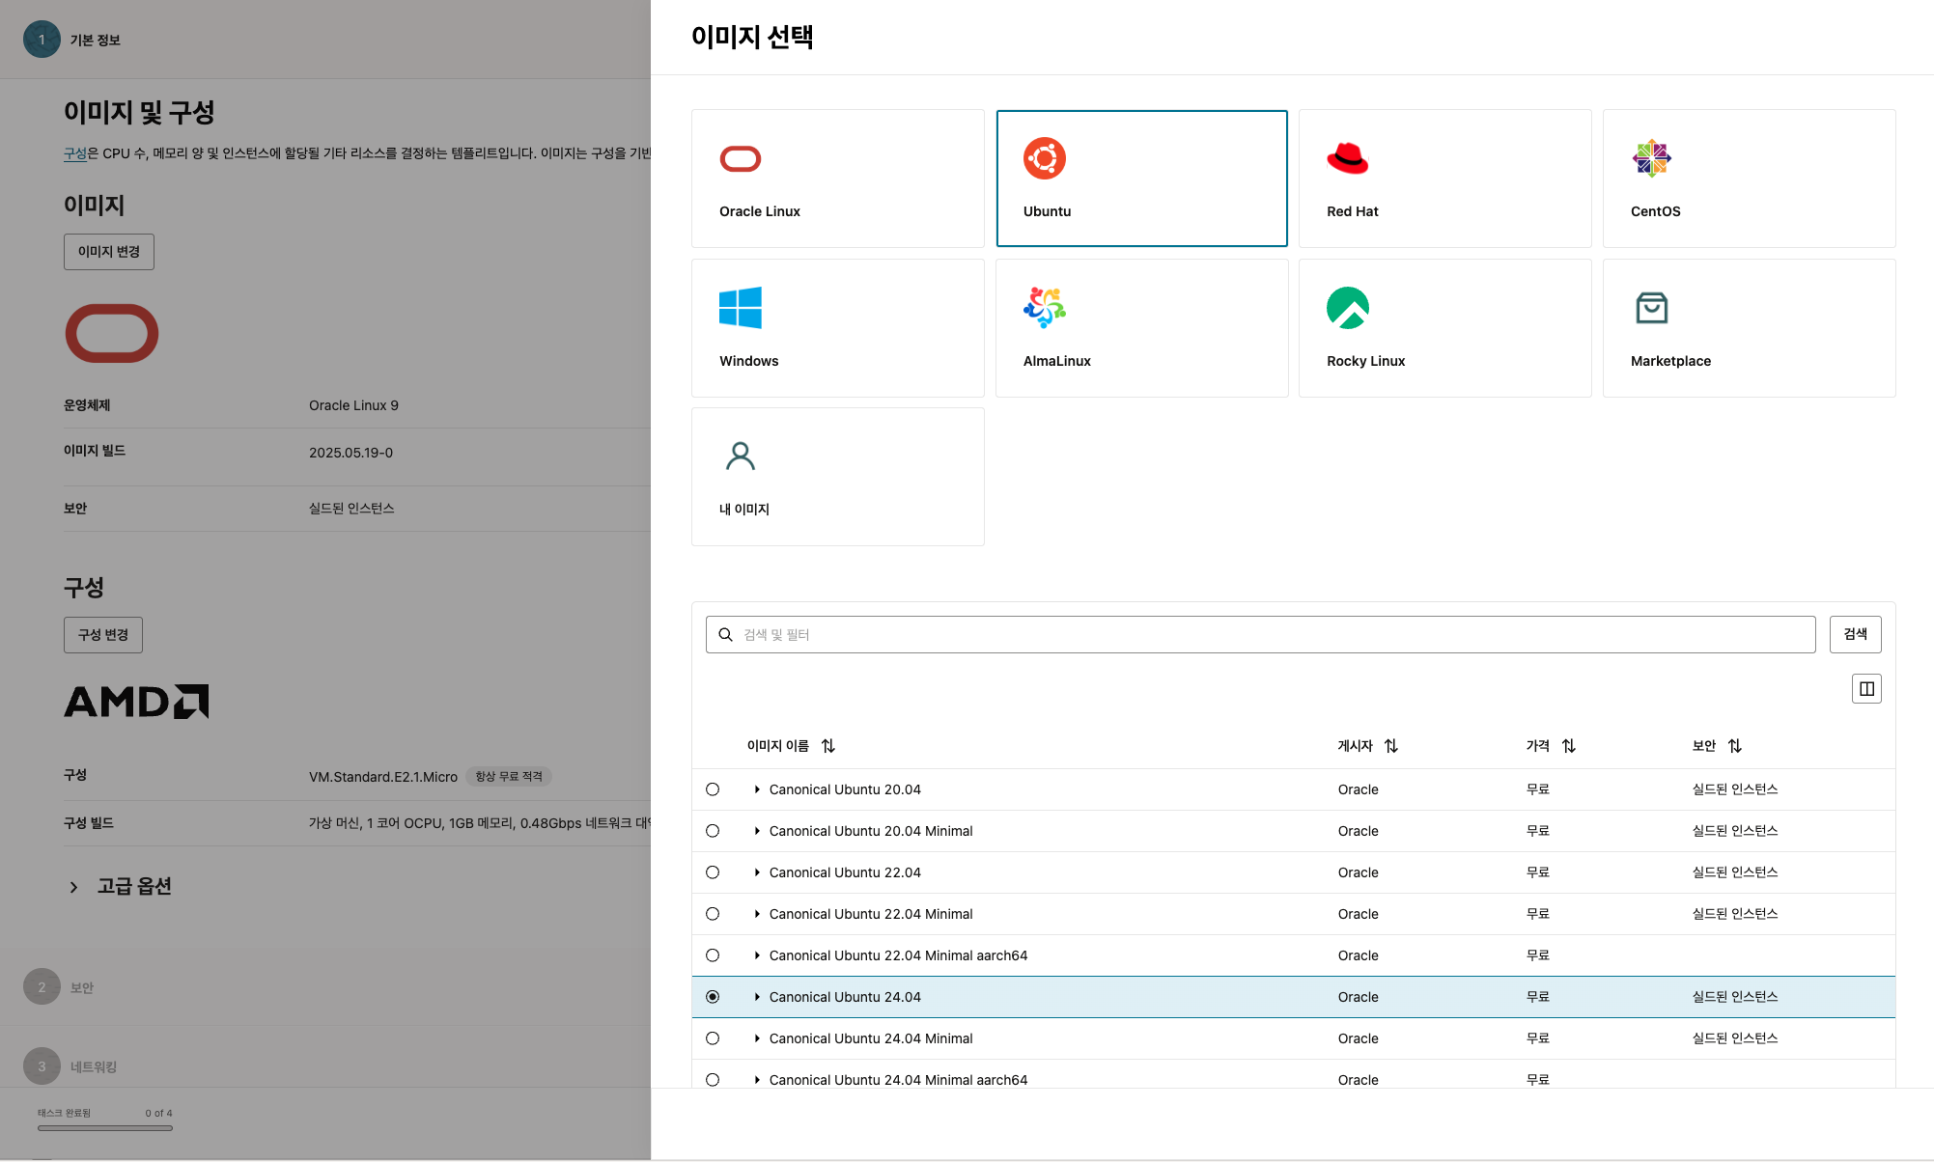Image resolution: width=1934 pixels, height=1162 pixels.
Task: Click Oracle Linux 9 operating system value
Action: 353,405
